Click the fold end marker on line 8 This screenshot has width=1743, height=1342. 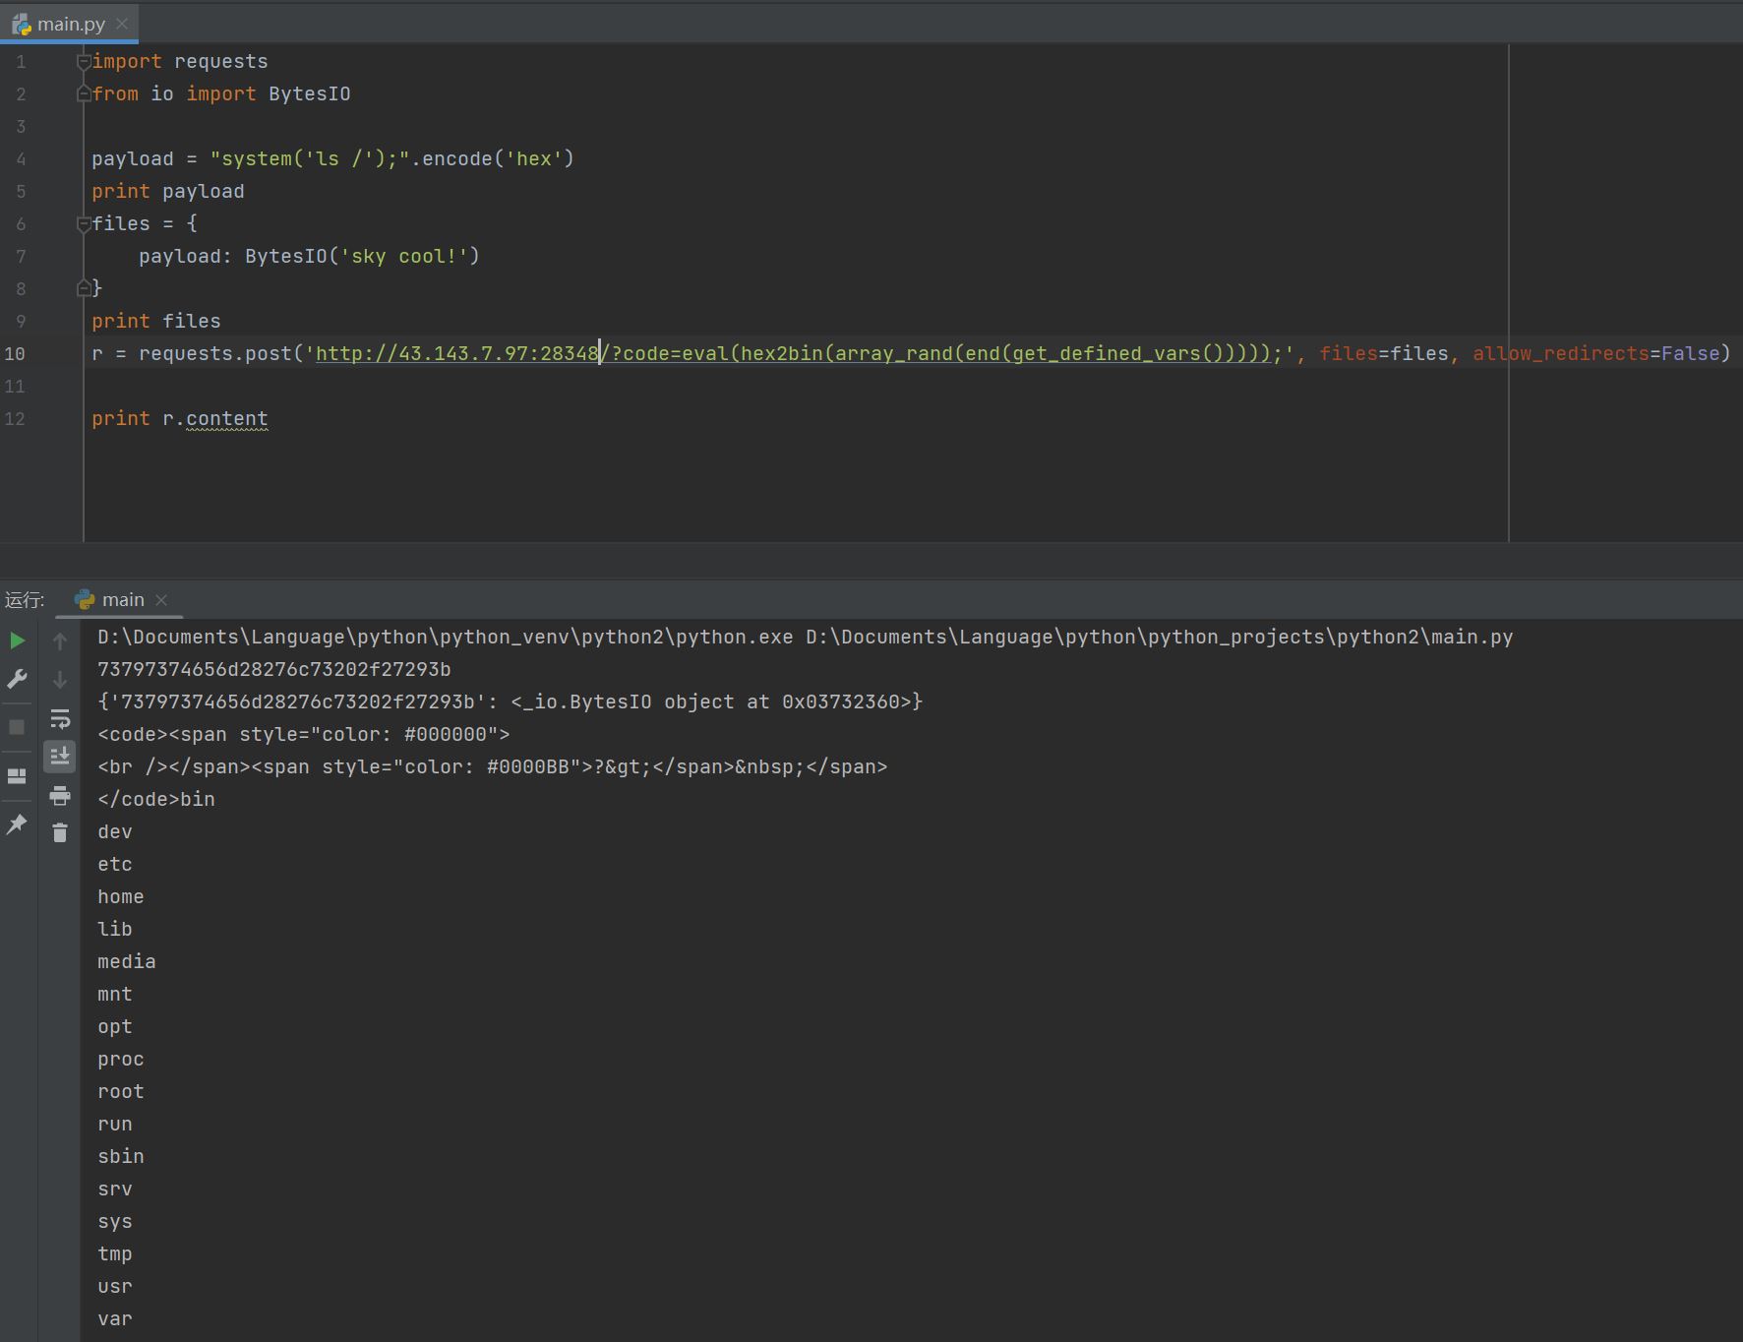click(84, 288)
